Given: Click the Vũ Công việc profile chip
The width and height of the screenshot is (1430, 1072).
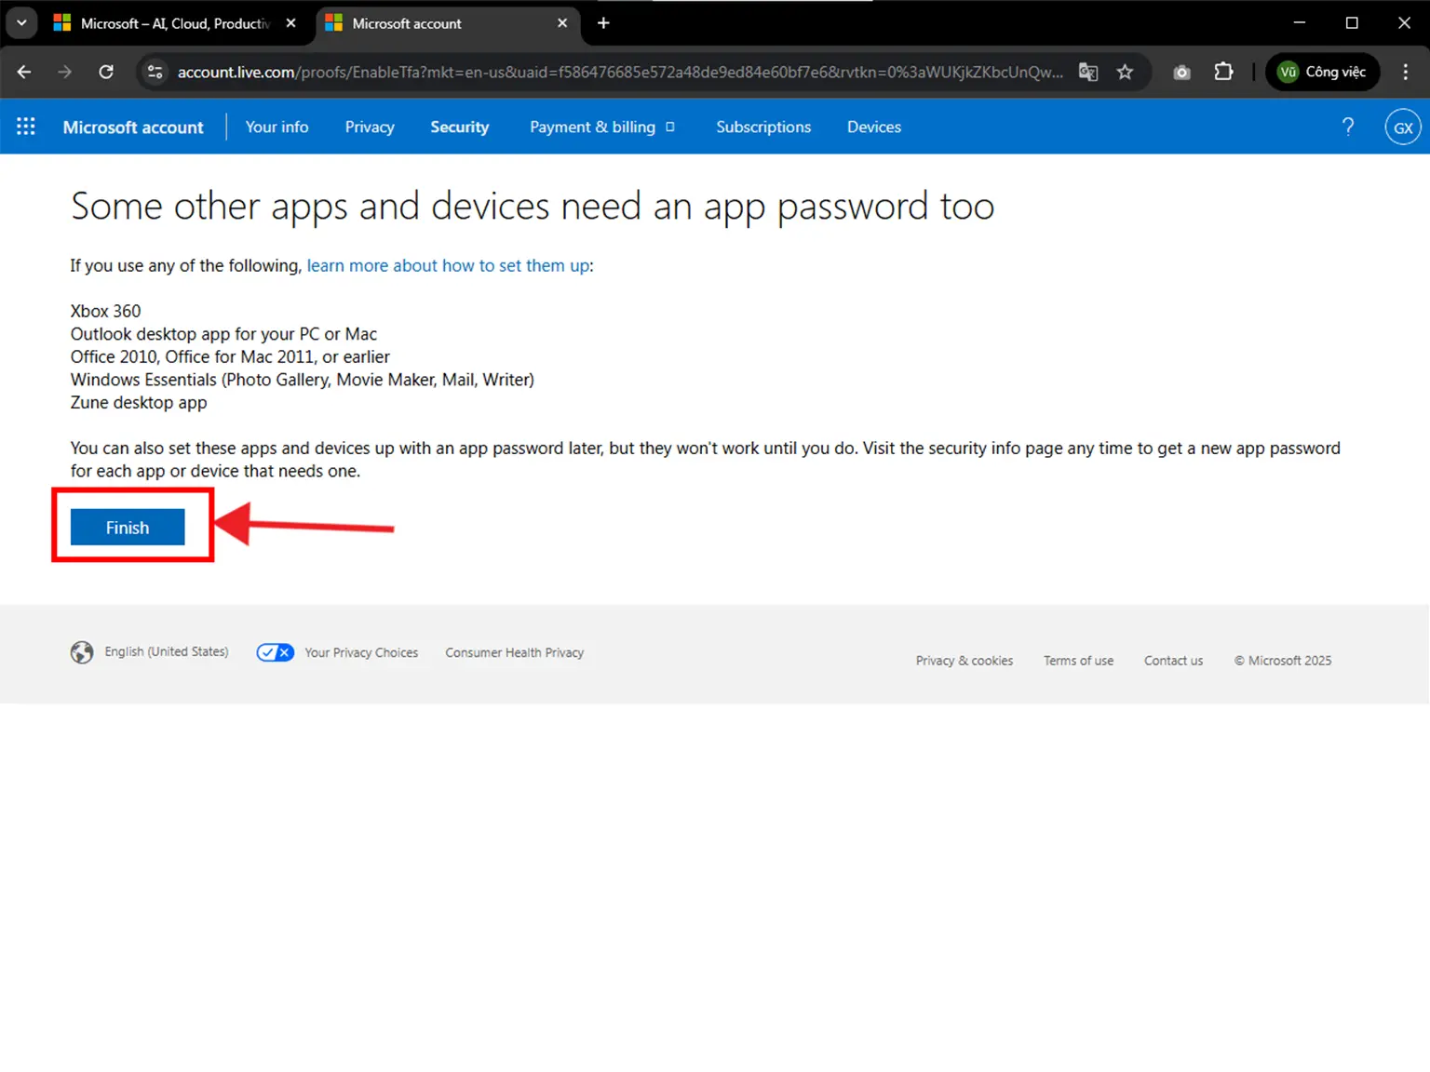Looking at the screenshot, I should (1322, 72).
